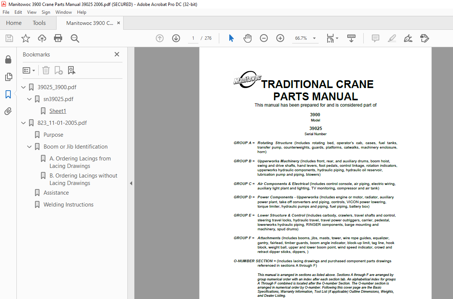Click the page number input field
Viewport: 453px width, 299px height.
click(x=193, y=38)
